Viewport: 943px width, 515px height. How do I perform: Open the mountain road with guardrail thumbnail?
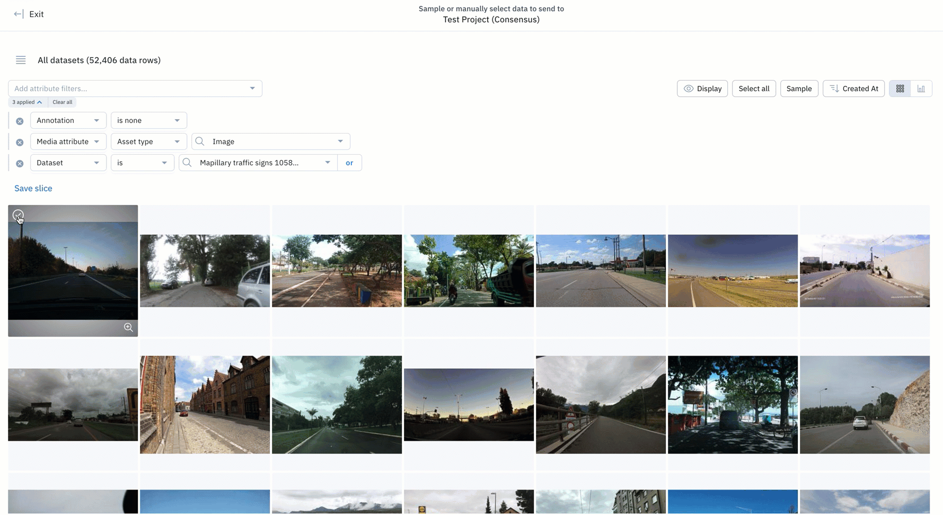click(601, 405)
